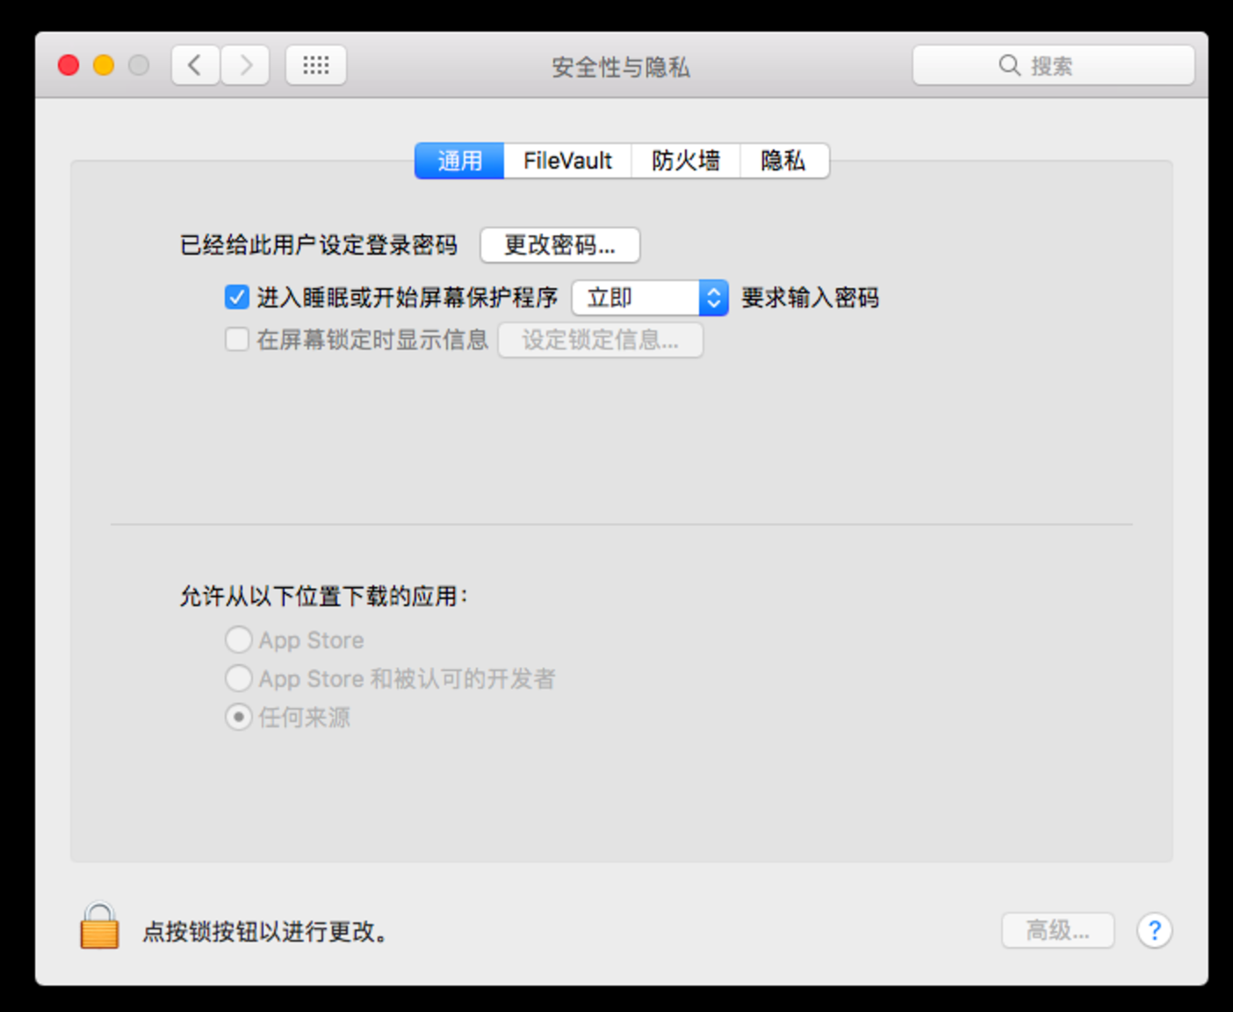Go back with the left arrow button

click(195, 65)
